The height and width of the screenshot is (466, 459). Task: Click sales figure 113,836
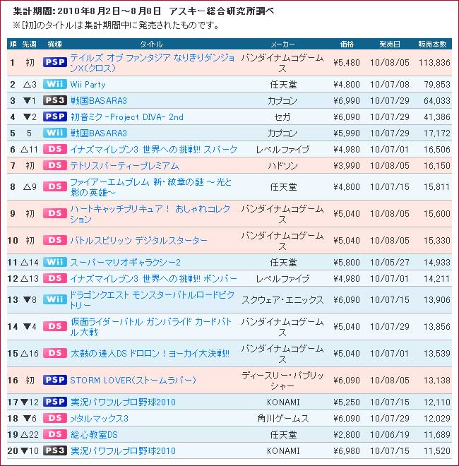click(x=434, y=63)
